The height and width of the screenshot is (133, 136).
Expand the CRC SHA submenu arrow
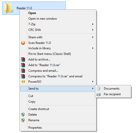pos(93,30)
